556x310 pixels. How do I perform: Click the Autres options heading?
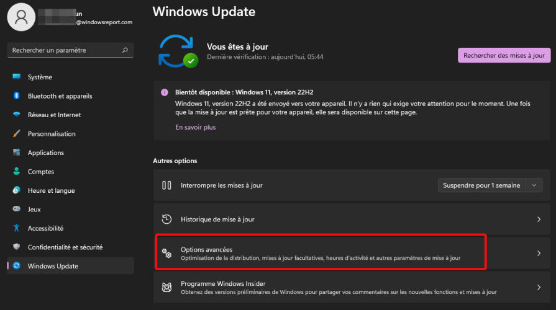pyautogui.click(x=175, y=161)
